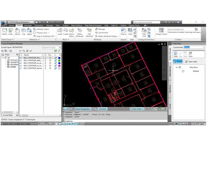Viewport: 207px width, 173px height.
Task: Open the Block Editor tool
Action: (x=72, y=32)
